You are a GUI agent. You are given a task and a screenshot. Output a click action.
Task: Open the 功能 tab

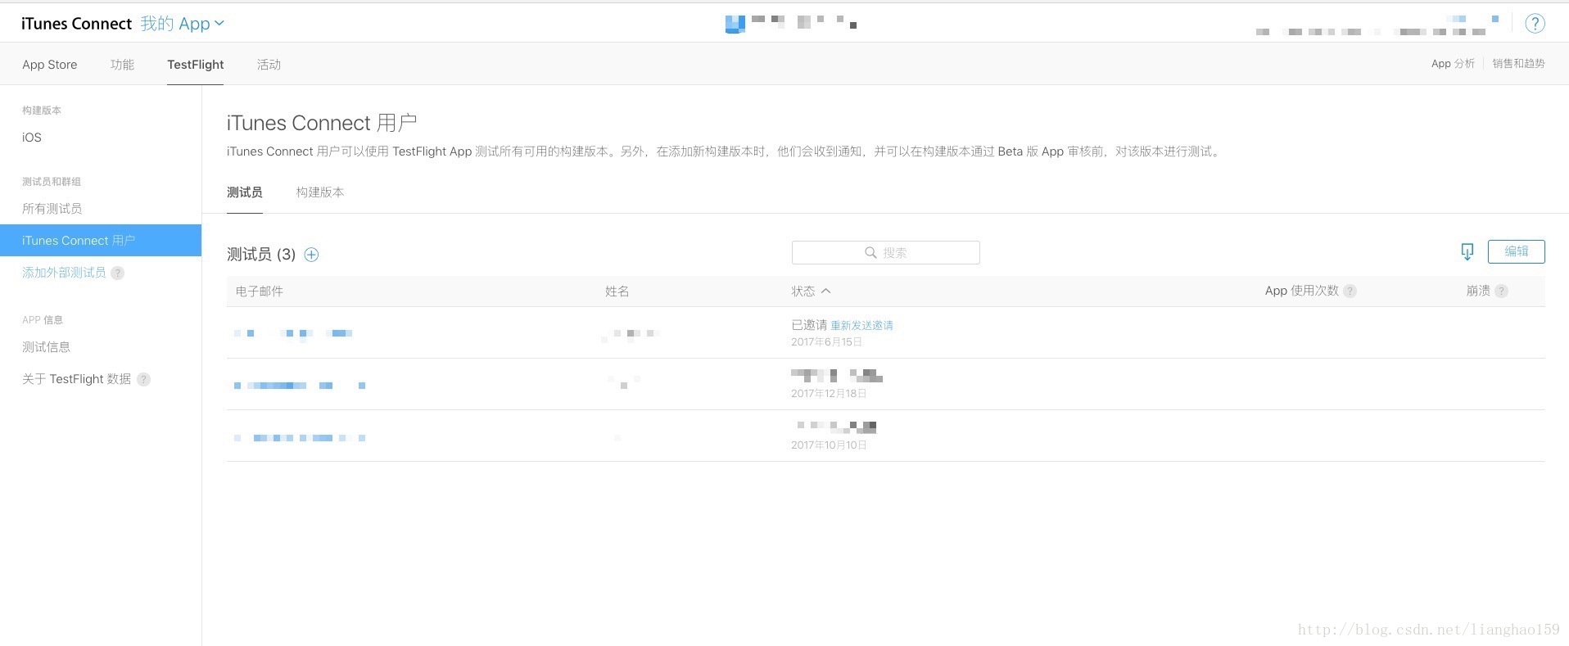[x=122, y=65]
